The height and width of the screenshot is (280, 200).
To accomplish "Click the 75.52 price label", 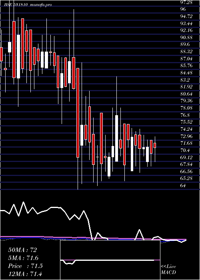I will click(x=187, y=122).
